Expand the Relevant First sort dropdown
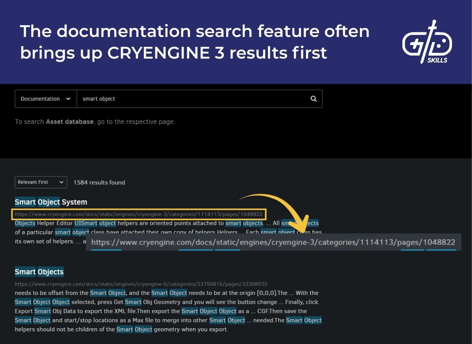This screenshot has width=472, height=344. (41, 182)
